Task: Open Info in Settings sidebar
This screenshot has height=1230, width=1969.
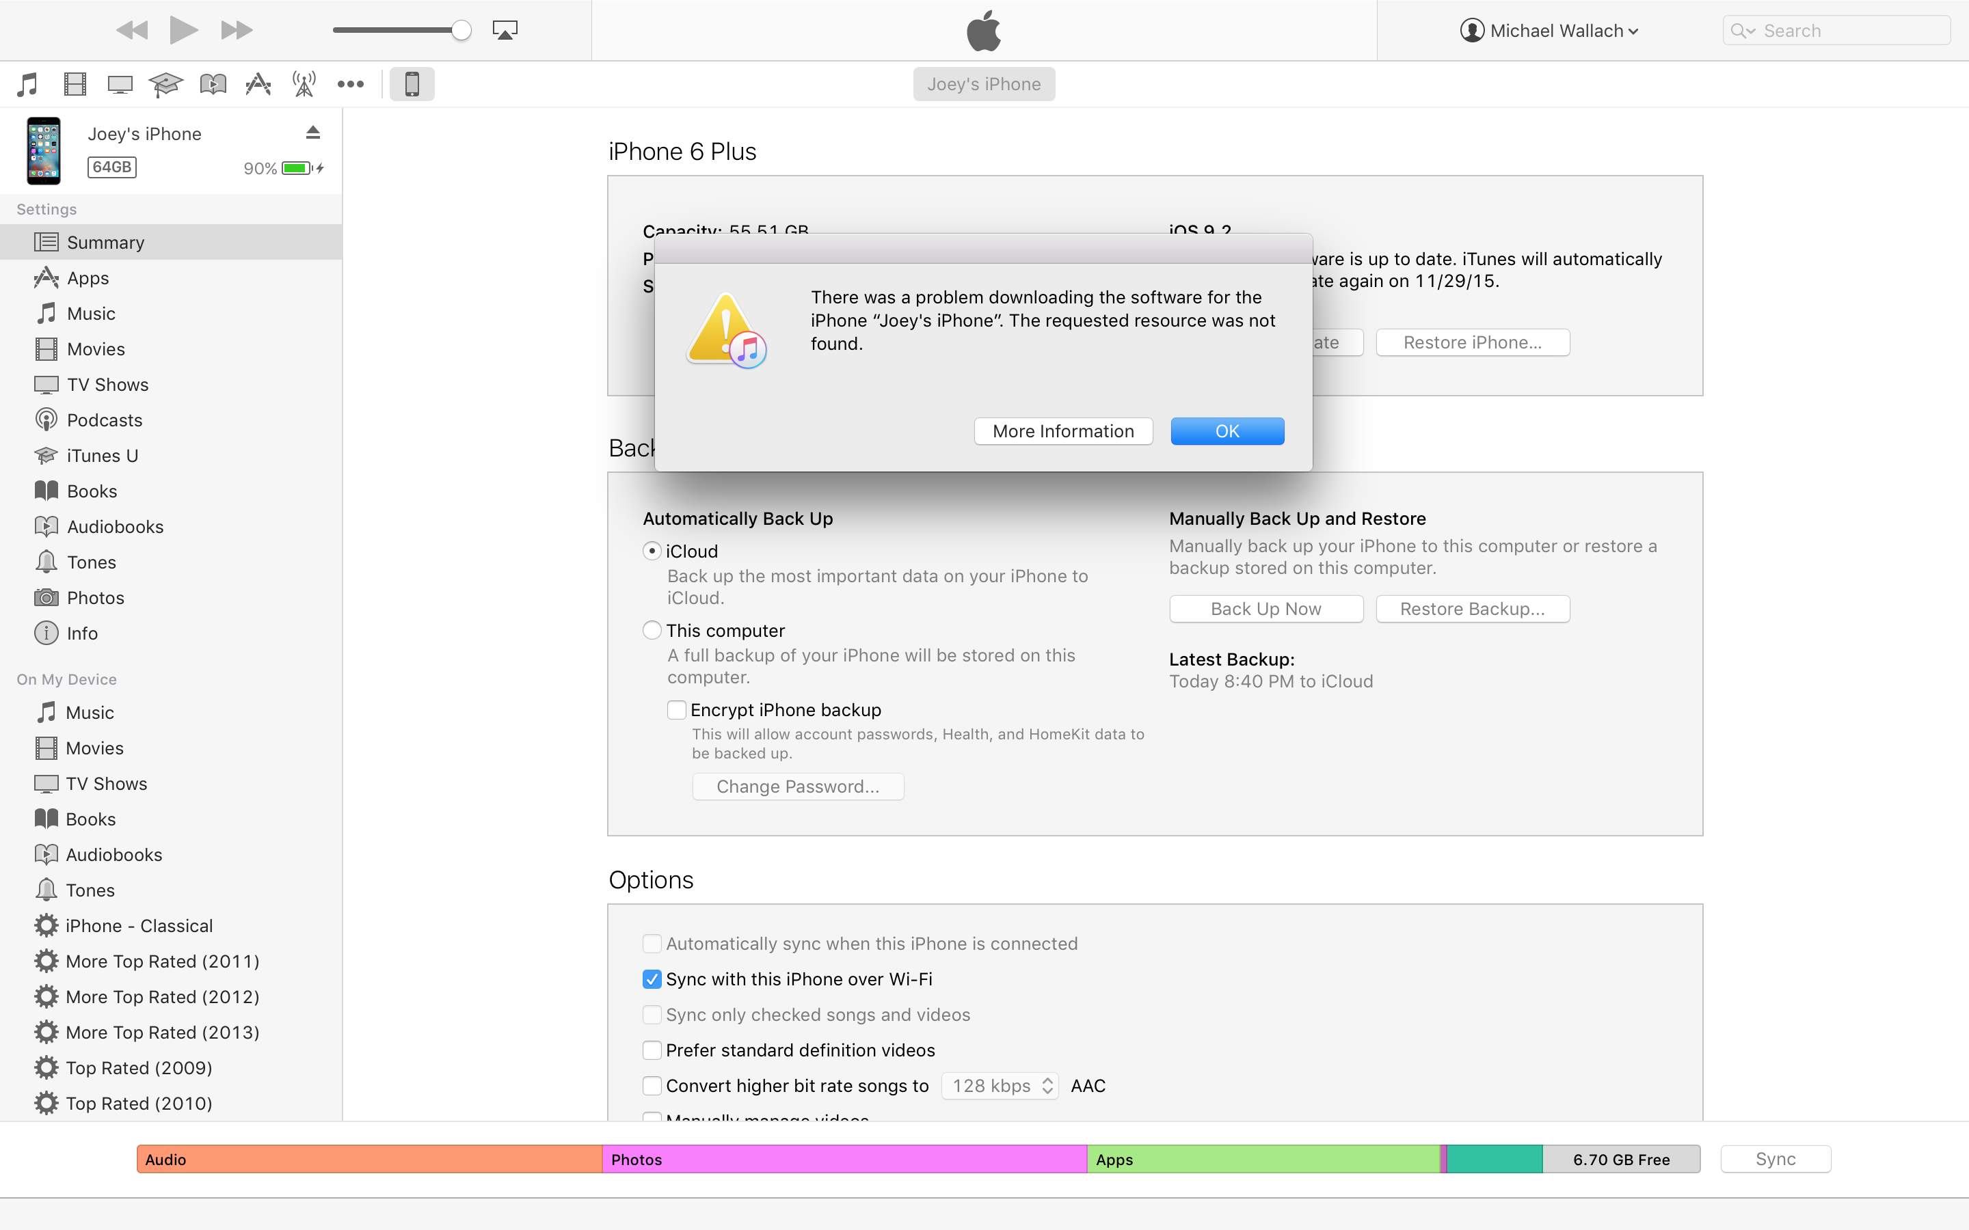Action: pos(171,633)
